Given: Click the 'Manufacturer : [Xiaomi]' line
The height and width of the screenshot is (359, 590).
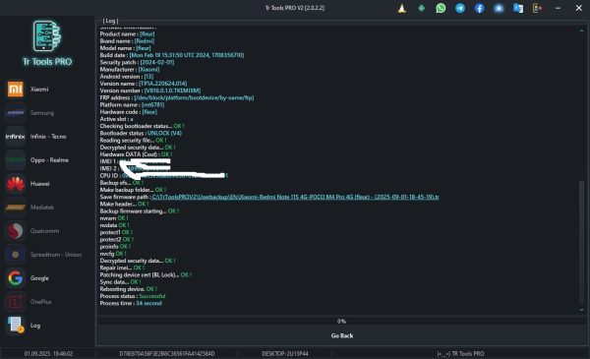Looking at the screenshot, I should (x=130, y=69).
